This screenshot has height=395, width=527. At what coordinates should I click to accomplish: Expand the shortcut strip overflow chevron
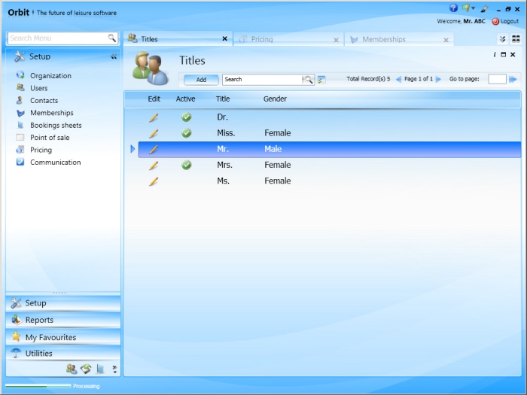tap(114, 369)
